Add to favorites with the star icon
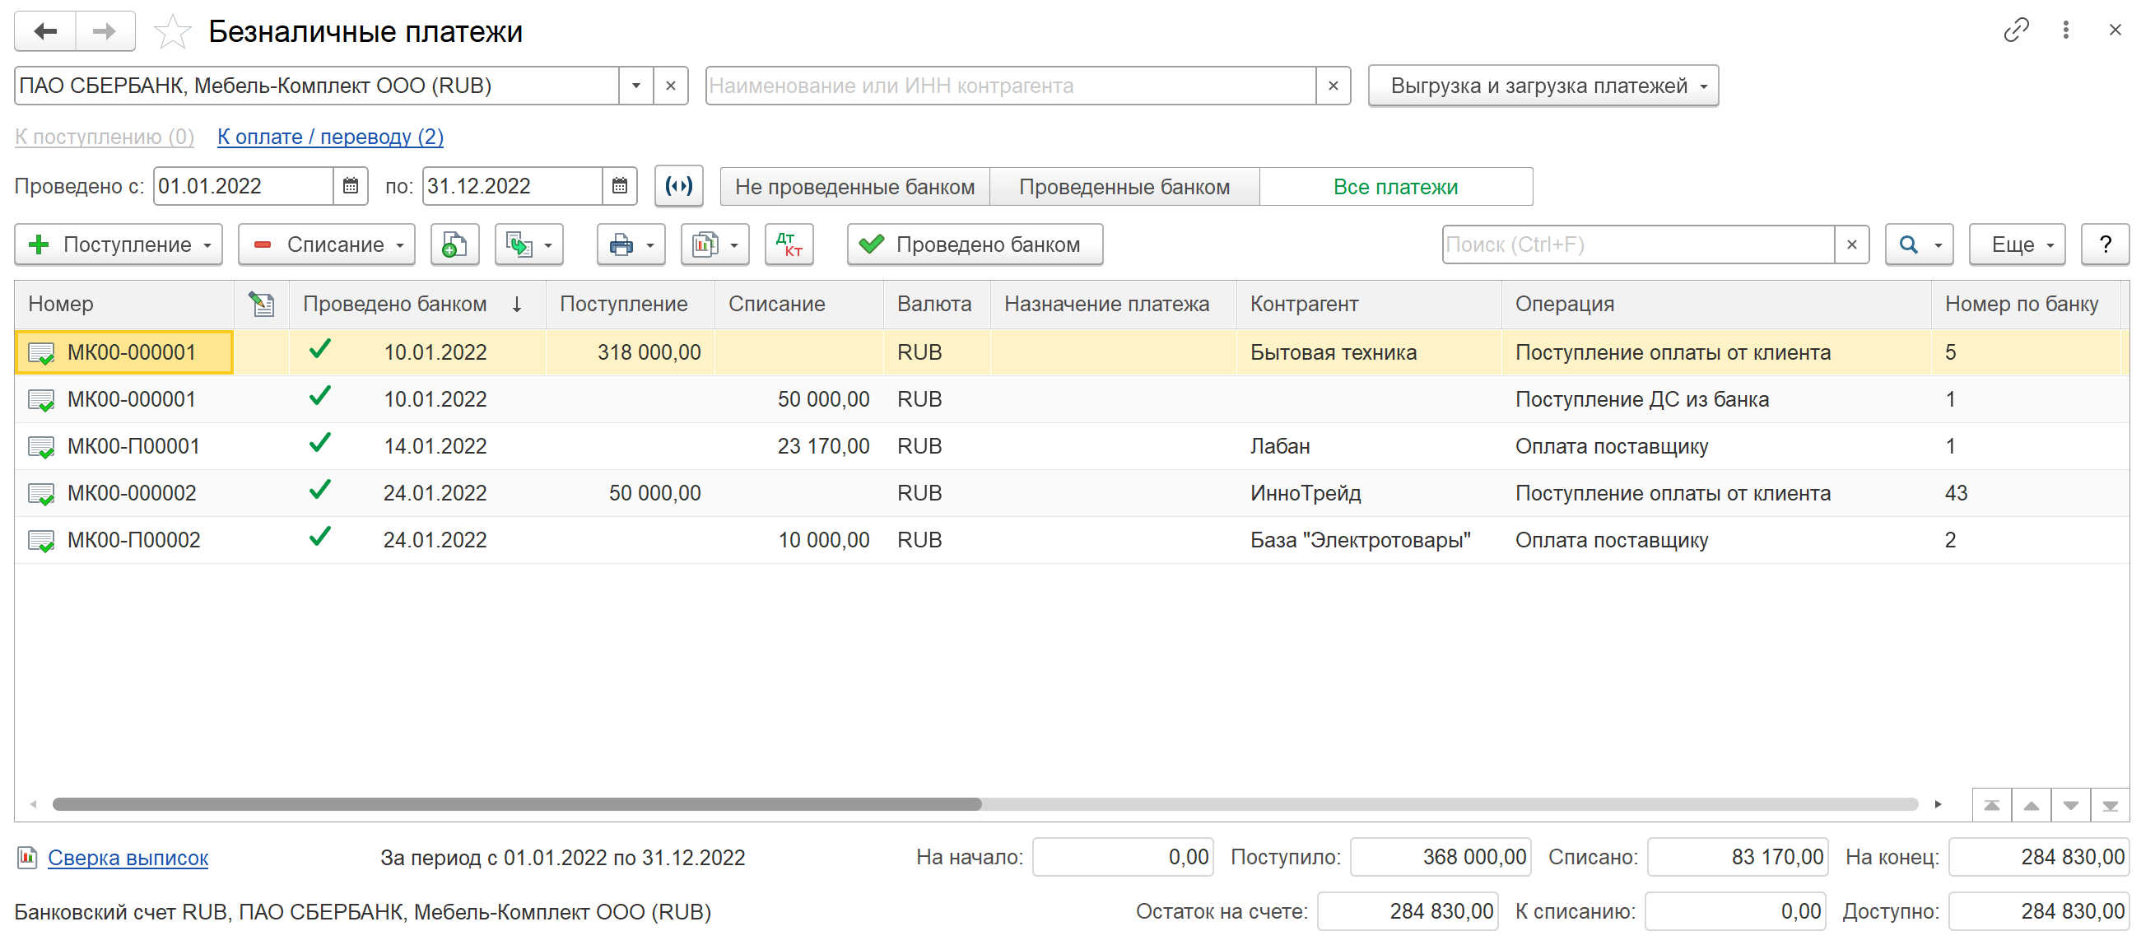This screenshot has width=2155, height=945. (x=172, y=32)
